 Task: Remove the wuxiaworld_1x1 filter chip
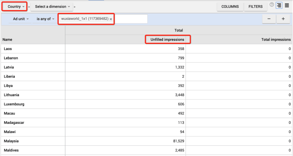(111, 19)
